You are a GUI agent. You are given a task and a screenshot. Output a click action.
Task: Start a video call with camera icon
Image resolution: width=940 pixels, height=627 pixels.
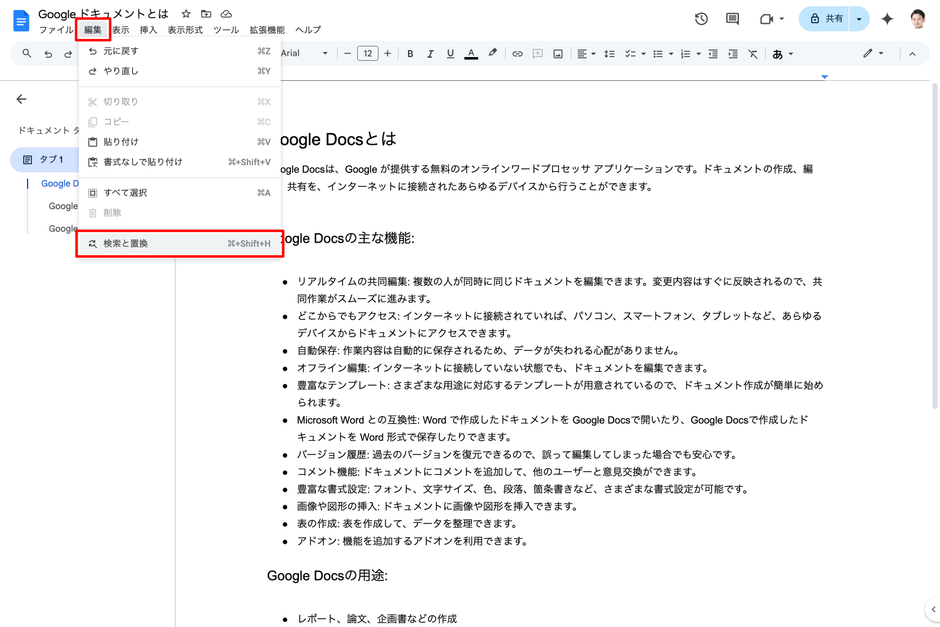coord(766,19)
